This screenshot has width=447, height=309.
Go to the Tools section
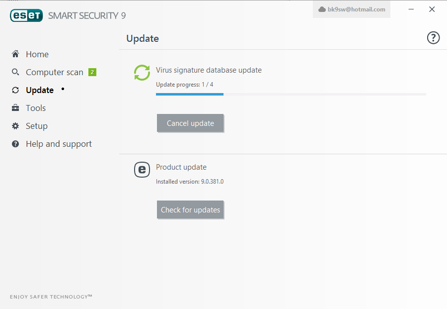click(36, 108)
